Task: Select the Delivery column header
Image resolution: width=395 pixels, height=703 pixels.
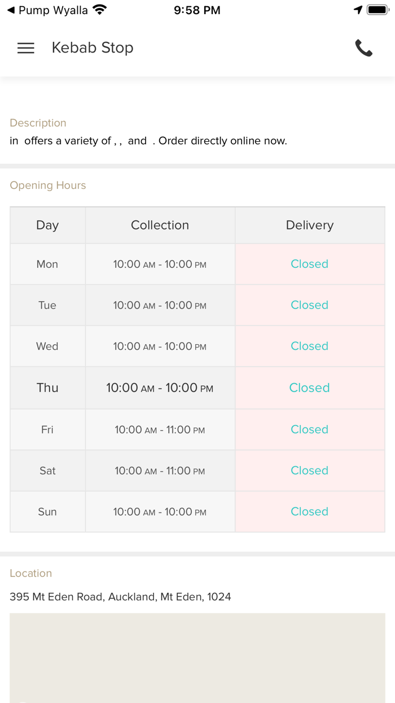Action: point(309,225)
